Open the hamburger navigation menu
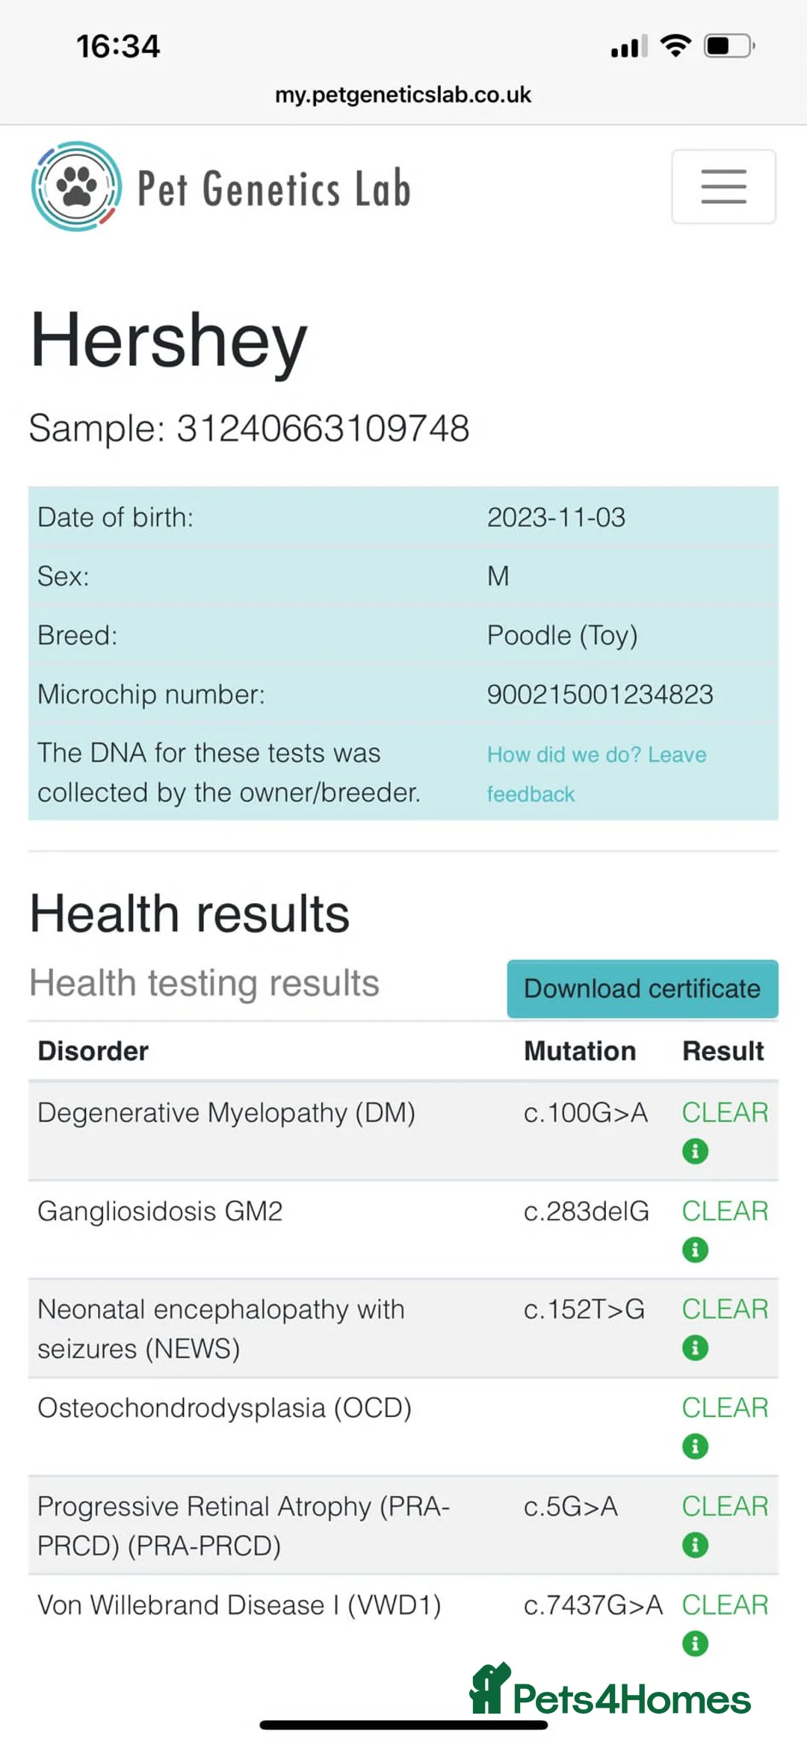807x1745 pixels. click(x=723, y=186)
